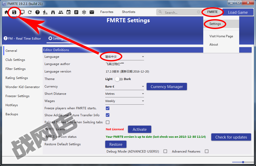Screen dimensions: 256x166
Task: Choose Visit Home Page menu entry
Action: 221,36
